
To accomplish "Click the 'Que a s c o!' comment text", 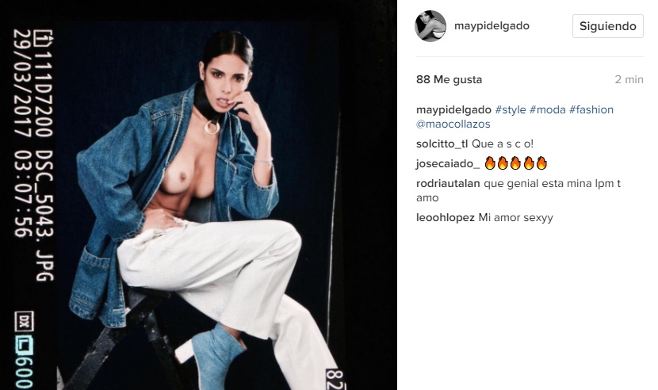I will (503, 143).
